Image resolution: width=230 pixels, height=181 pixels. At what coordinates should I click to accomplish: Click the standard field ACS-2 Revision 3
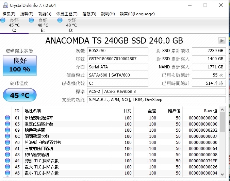click(x=157, y=92)
